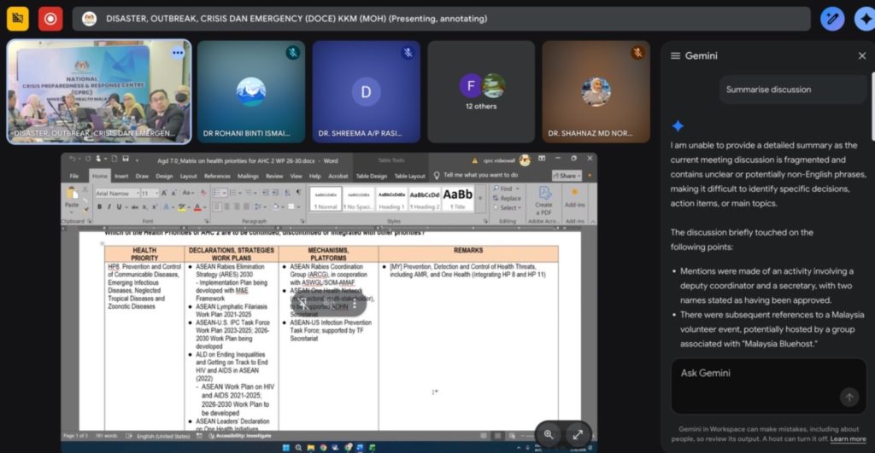Close the Gemini side panel
The width and height of the screenshot is (875, 453).
[x=861, y=55]
